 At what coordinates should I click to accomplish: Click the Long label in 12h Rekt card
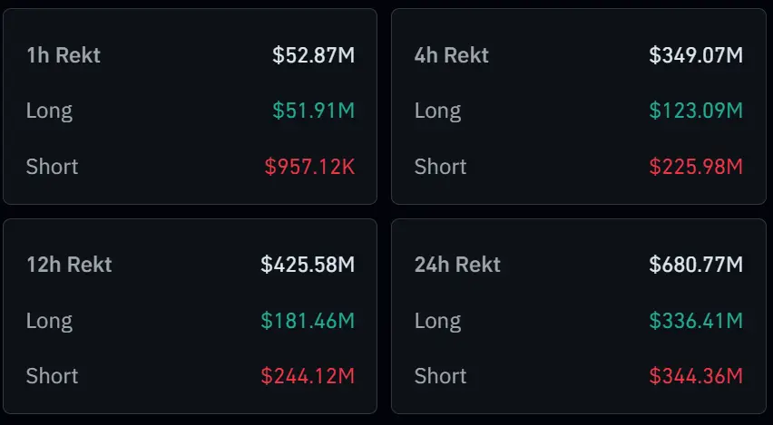49,321
